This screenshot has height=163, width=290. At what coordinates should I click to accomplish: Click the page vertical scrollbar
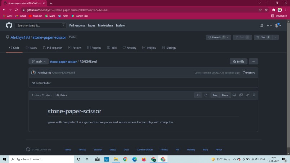(x=288, y=85)
